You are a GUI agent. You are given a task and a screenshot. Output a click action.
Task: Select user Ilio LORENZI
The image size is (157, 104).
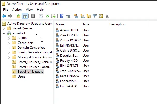[x=69, y=66]
